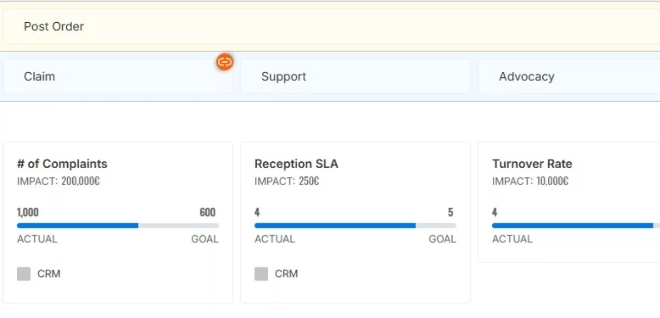Click the IMPACT: 200,000€ text
The height and width of the screenshot is (318, 660).
click(x=58, y=181)
